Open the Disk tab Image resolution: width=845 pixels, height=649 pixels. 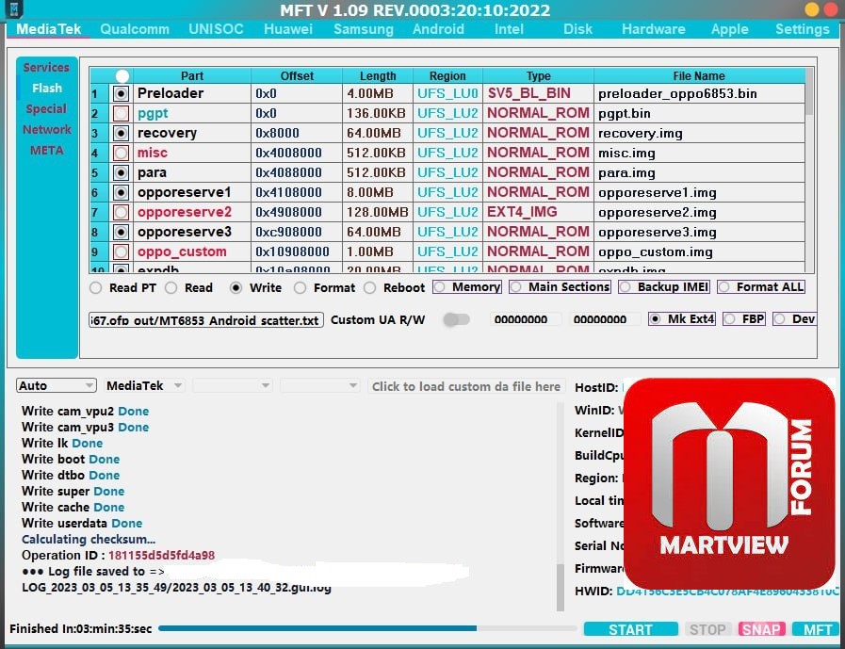[577, 29]
